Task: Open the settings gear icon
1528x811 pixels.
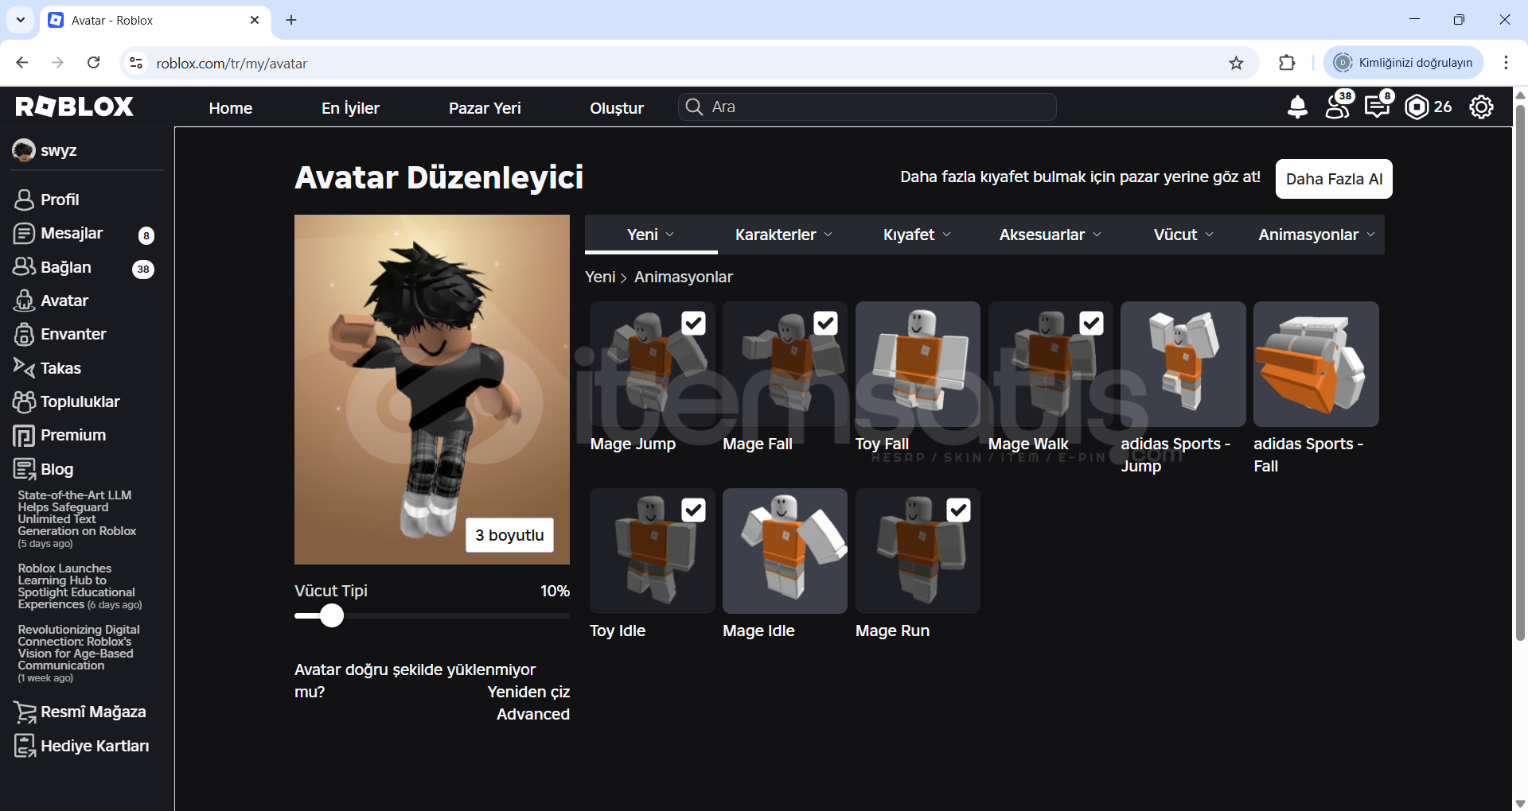Action: pos(1481,107)
